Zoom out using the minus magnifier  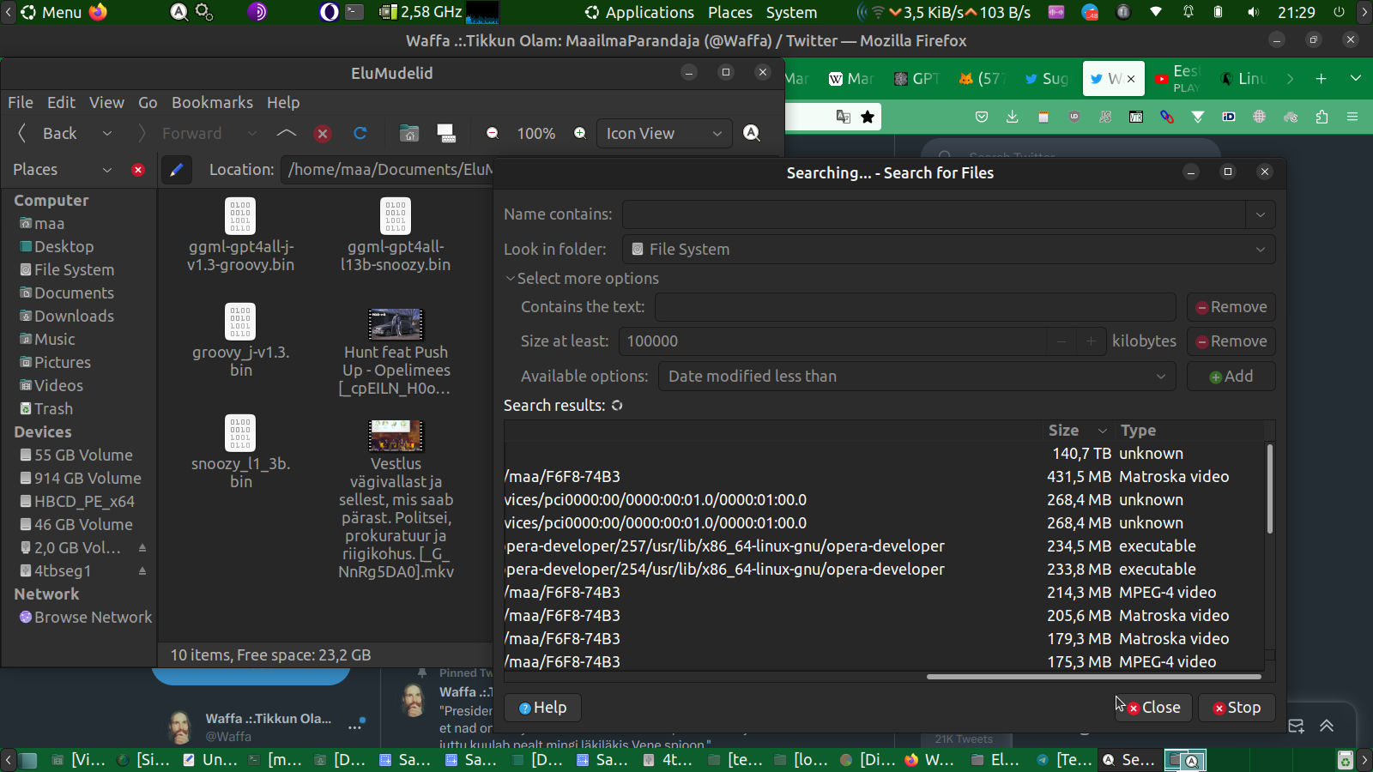click(493, 133)
